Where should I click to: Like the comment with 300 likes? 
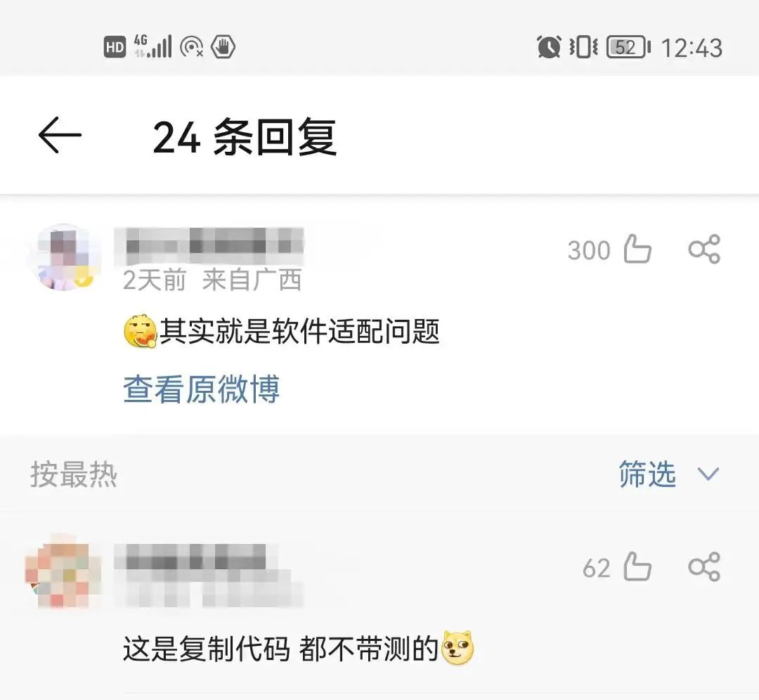[637, 249]
